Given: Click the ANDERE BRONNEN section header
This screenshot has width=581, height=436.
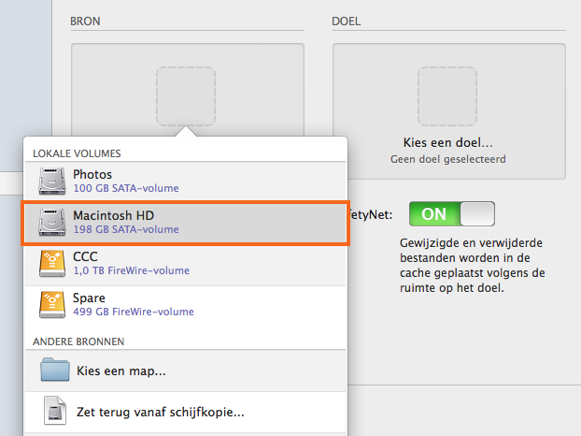Looking at the screenshot, I should [78, 342].
